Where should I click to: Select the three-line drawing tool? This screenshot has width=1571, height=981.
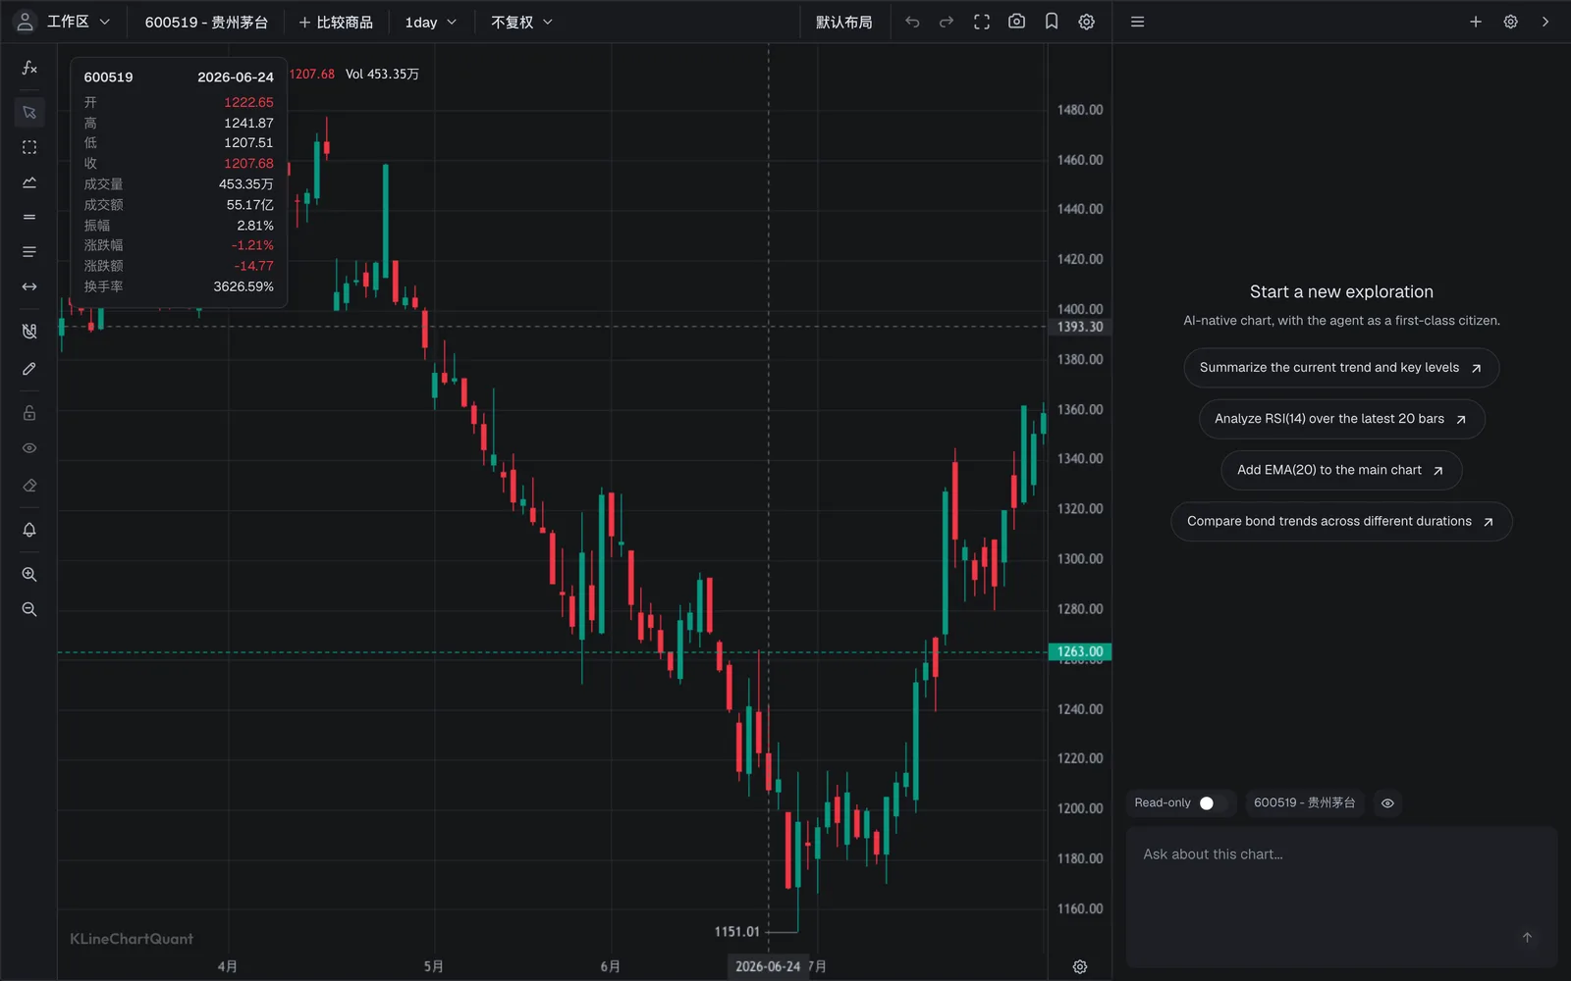[29, 252]
